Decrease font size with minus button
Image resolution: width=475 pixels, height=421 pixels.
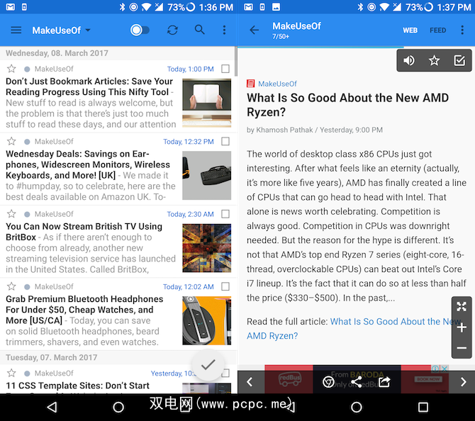[462, 348]
